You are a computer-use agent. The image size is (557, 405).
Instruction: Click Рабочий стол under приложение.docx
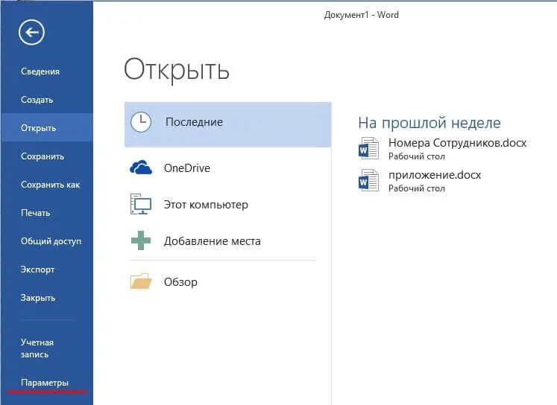click(417, 188)
